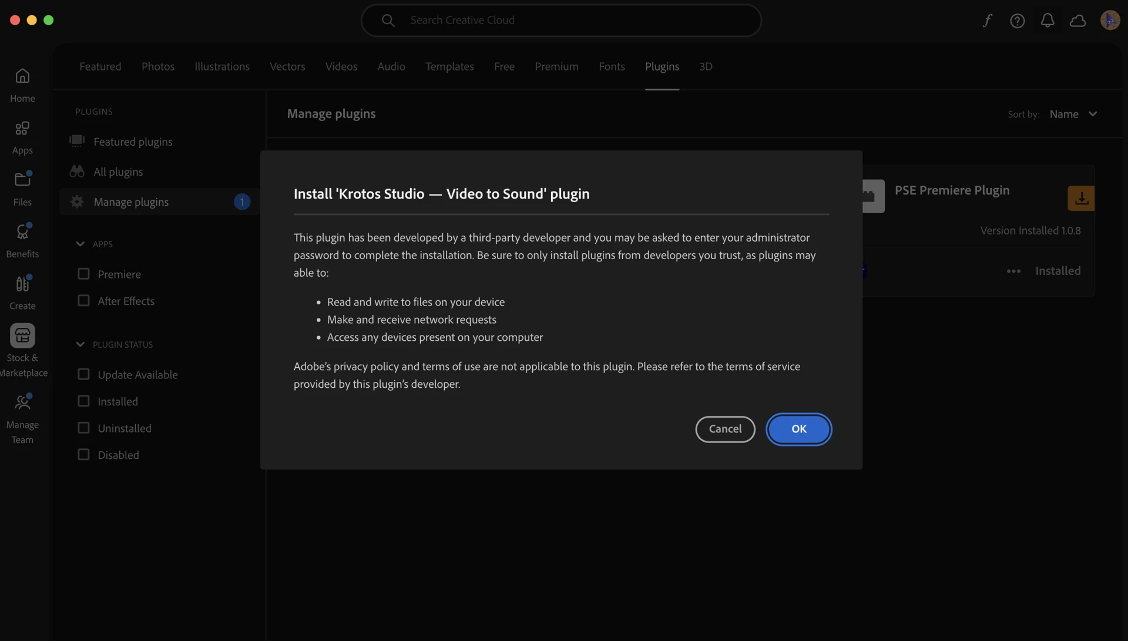Select the Plugins tab
Viewport: 1128px width, 641px height.
point(662,66)
